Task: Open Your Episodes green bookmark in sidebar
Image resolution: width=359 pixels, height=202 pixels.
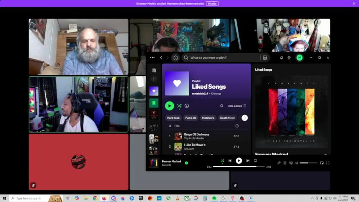Action: click(x=154, y=103)
